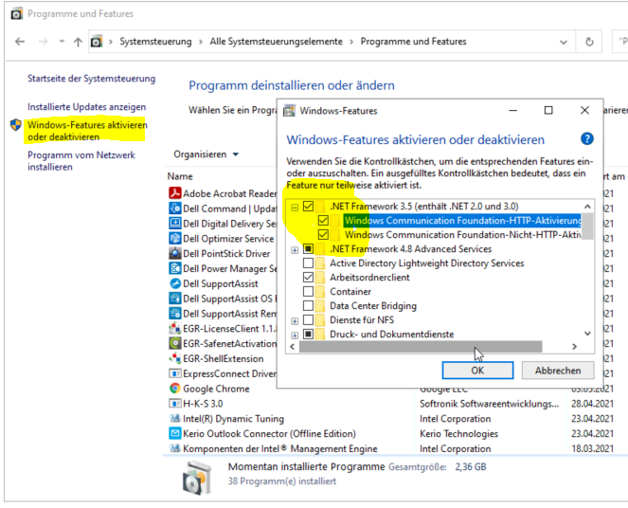The height and width of the screenshot is (508, 628).
Task: Click the Intel Management Engine components icon
Action: (x=174, y=448)
